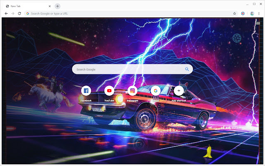Open a new tab with the plus button
The image size is (265, 166).
[58, 6]
